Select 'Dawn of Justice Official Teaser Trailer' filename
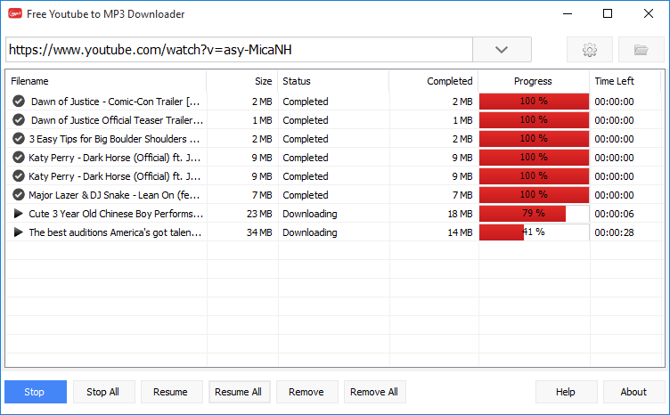The height and width of the screenshot is (415, 670). [x=117, y=120]
